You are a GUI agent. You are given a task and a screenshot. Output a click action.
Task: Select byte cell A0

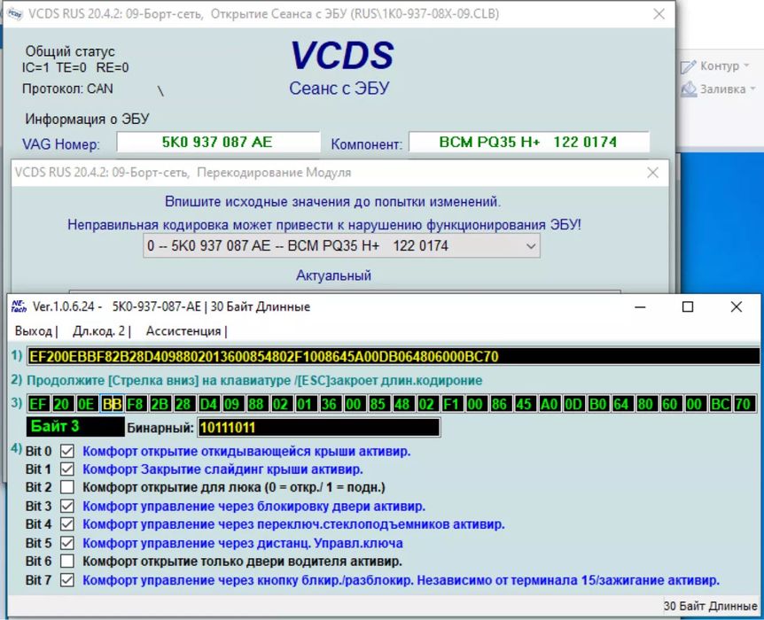pyautogui.click(x=550, y=404)
